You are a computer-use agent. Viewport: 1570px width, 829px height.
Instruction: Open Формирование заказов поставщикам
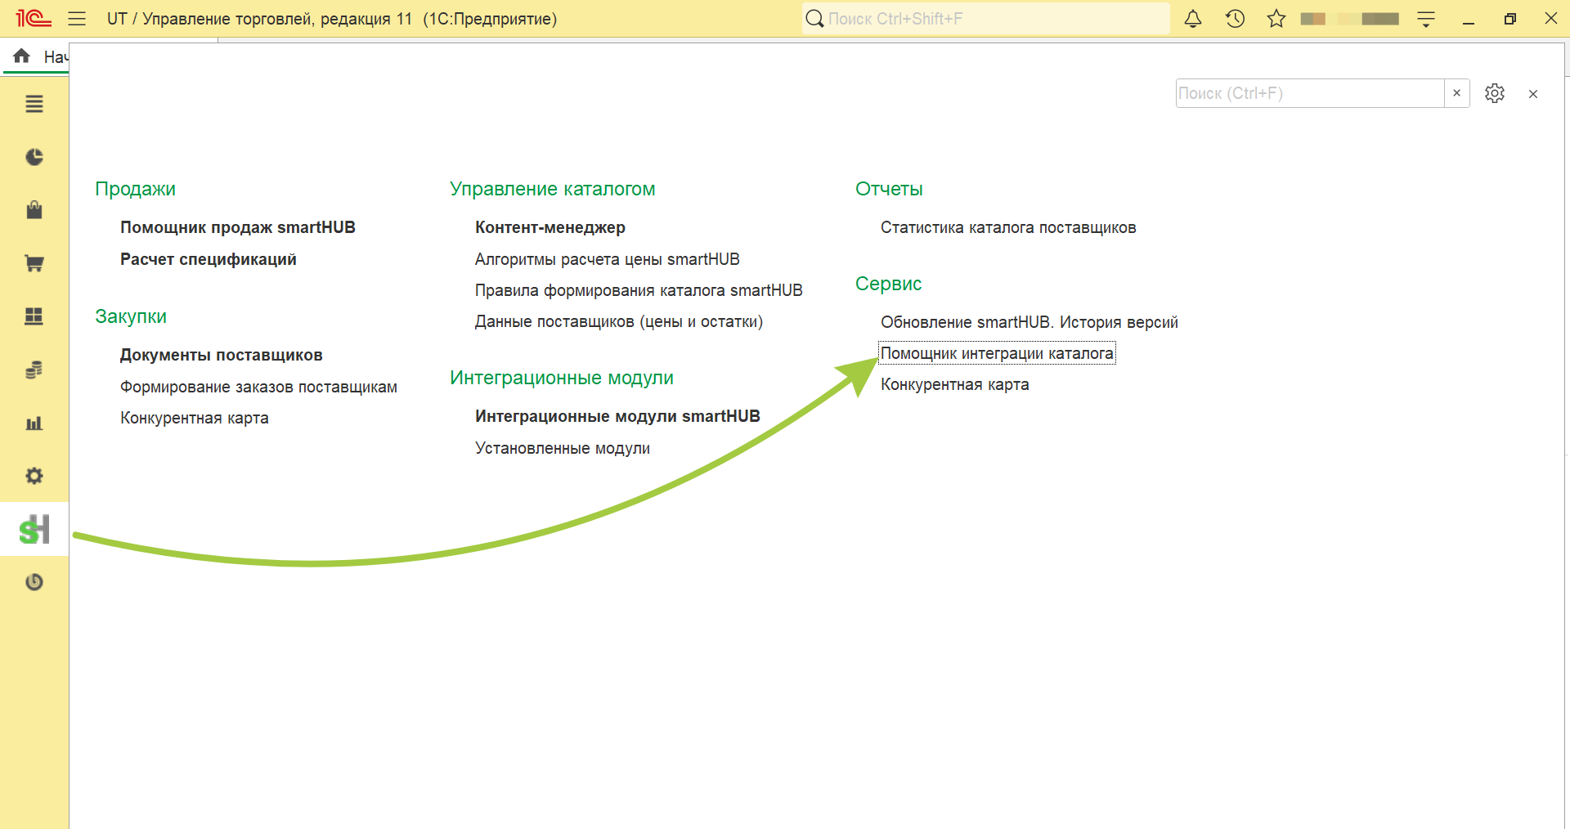(258, 387)
